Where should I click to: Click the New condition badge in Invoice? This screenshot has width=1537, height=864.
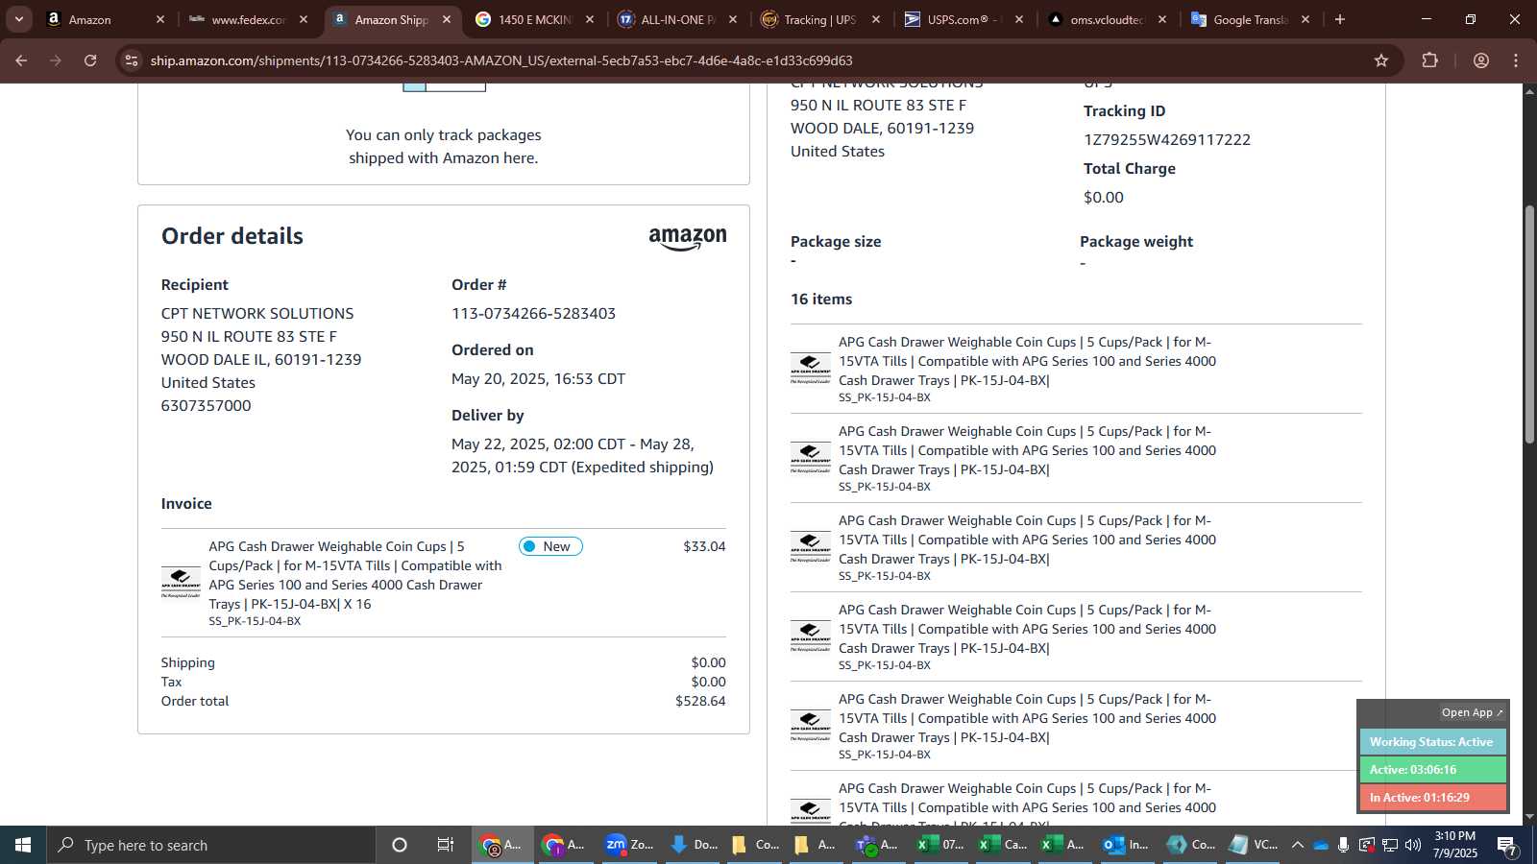tap(550, 546)
